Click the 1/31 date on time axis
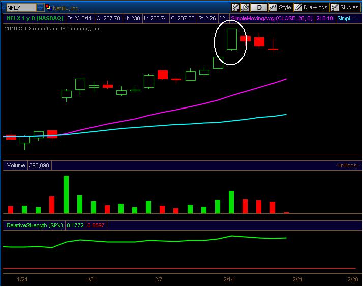 [x=90, y=279]
